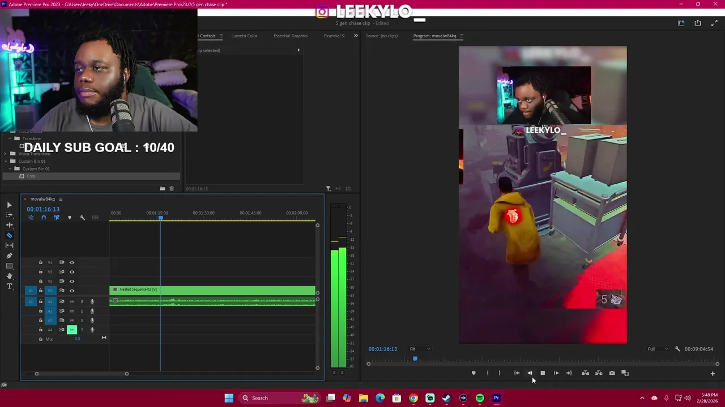Click Program monitor scrubber playhead
The width and height of the screenshot is (725, 407).
(415, 358)
